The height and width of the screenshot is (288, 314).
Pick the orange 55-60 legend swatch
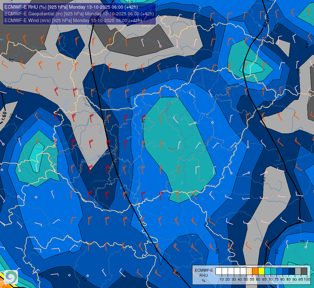255,271
